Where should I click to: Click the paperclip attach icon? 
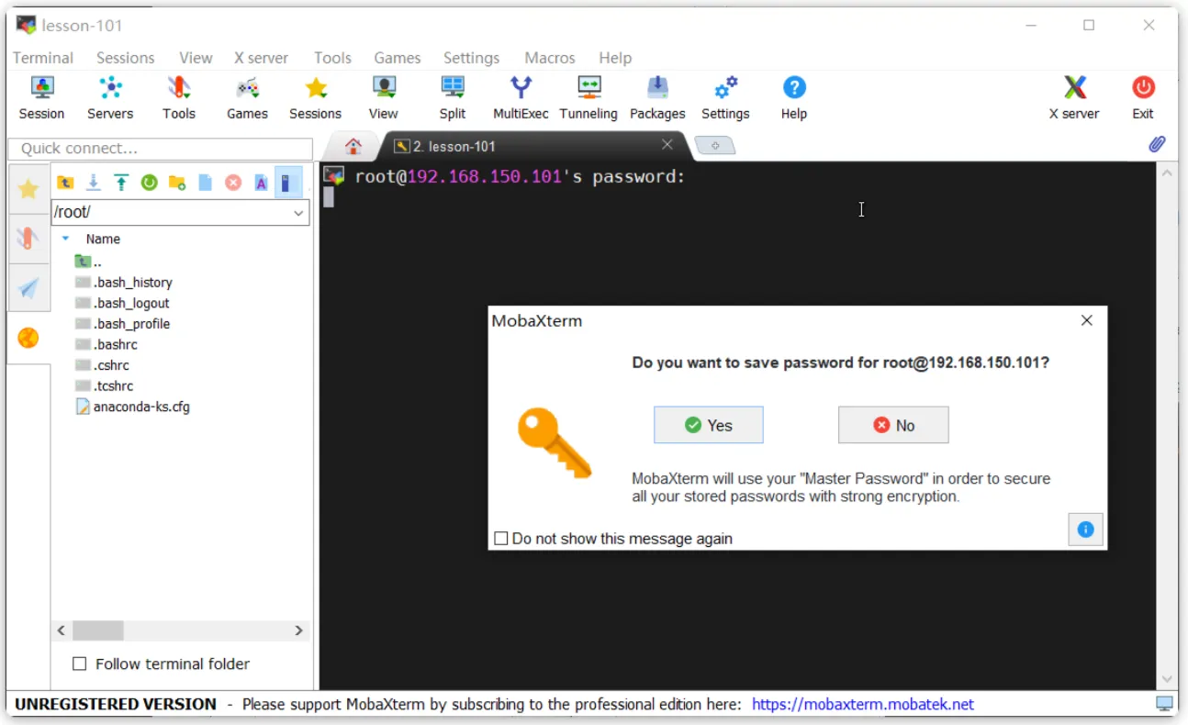tap(1158, 145)
